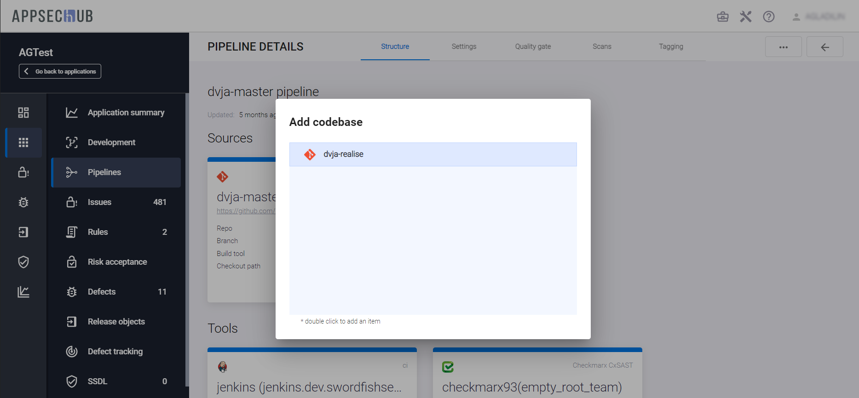Image resolution: width=859 pixels, height=398 pixels.
Task: Click the briefcase icon in top bar
Action: point(722,17)
